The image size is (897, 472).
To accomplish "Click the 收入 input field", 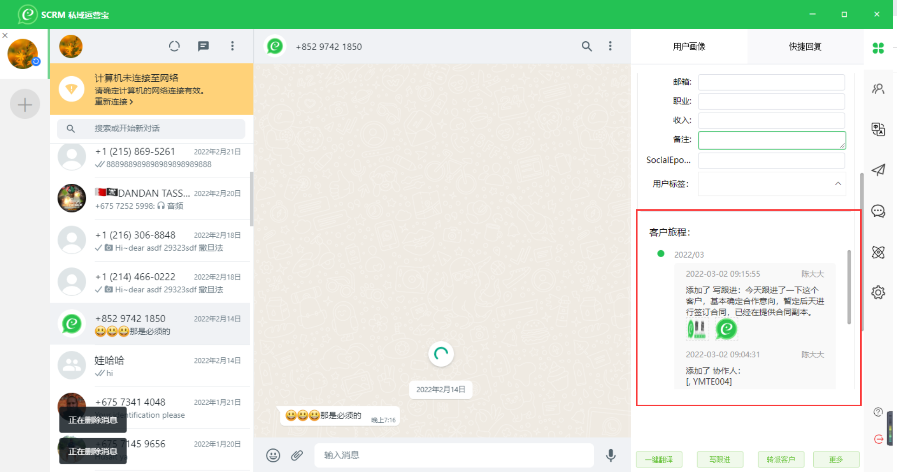I will pos(771,120).
